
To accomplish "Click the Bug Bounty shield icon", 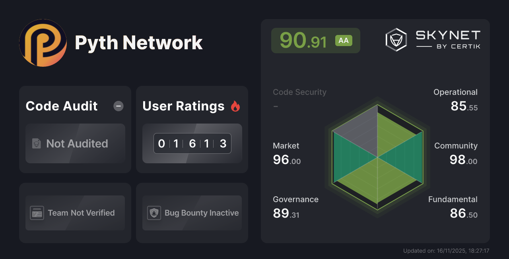I will [154, 213].
